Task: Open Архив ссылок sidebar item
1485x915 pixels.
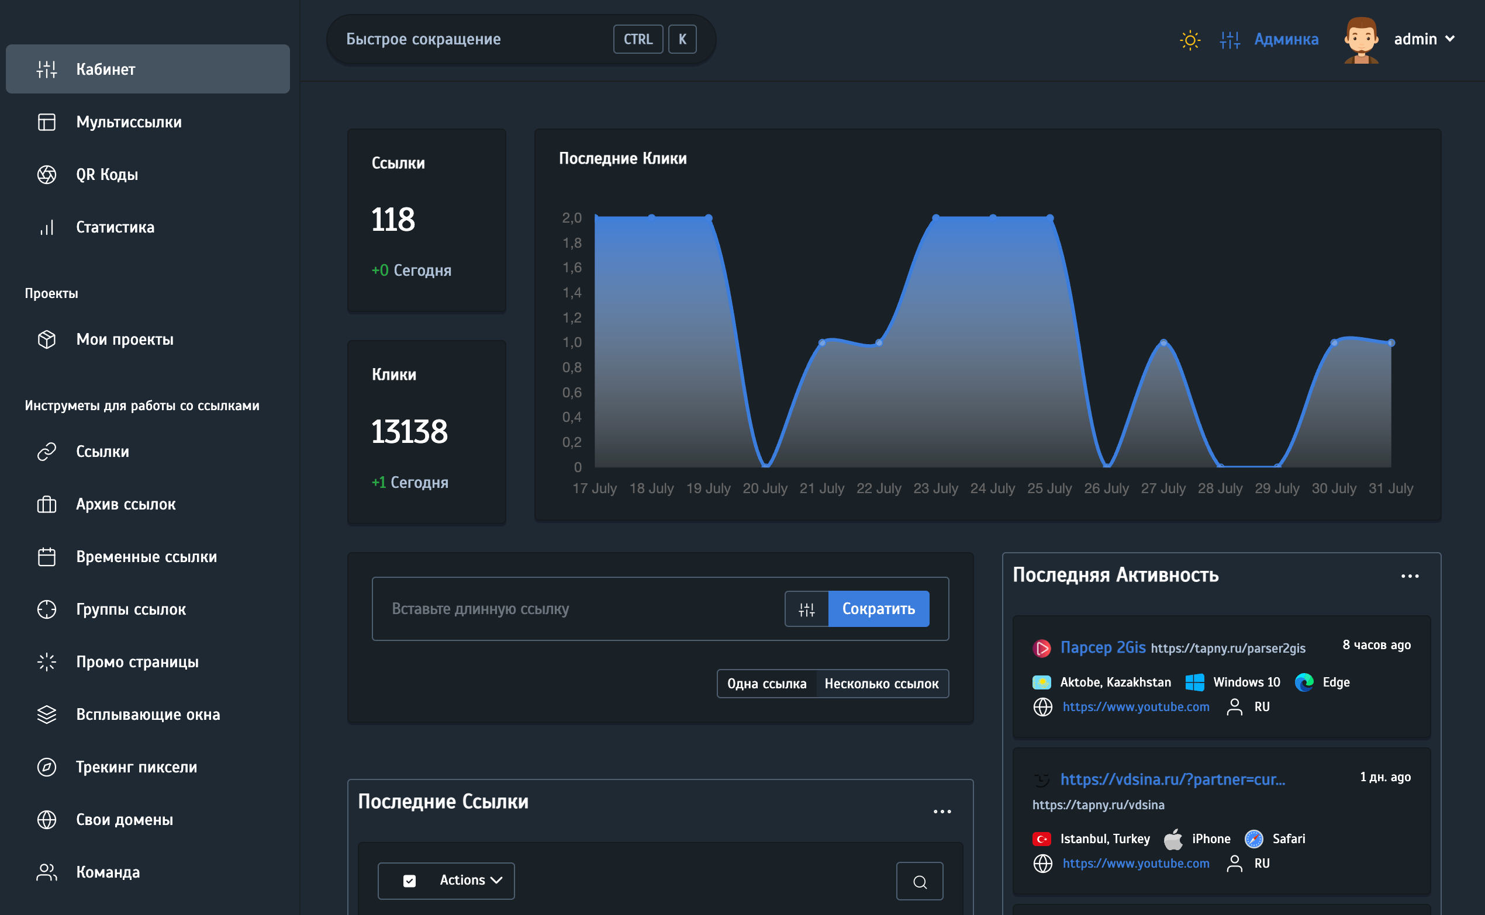Action: [x=125, y=504]
